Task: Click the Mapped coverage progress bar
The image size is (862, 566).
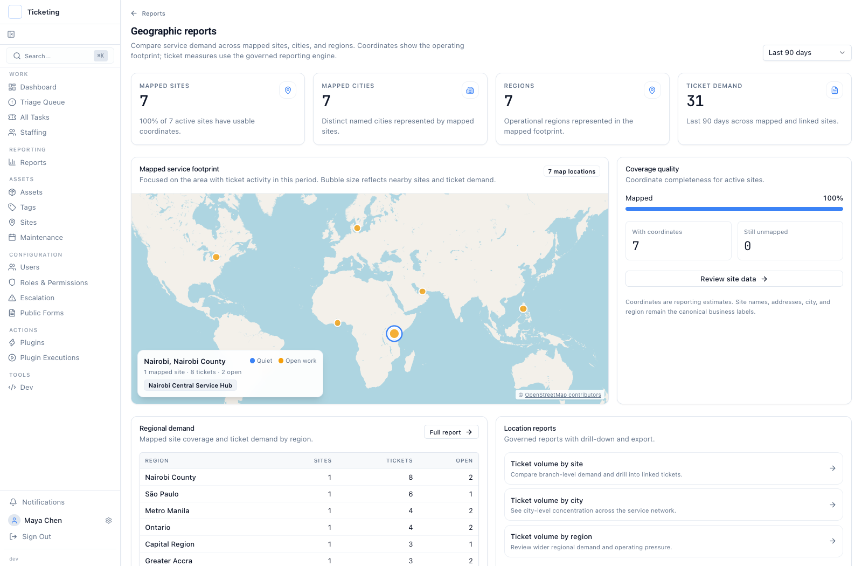Action: pyautogui.click(x=734, y=209)
